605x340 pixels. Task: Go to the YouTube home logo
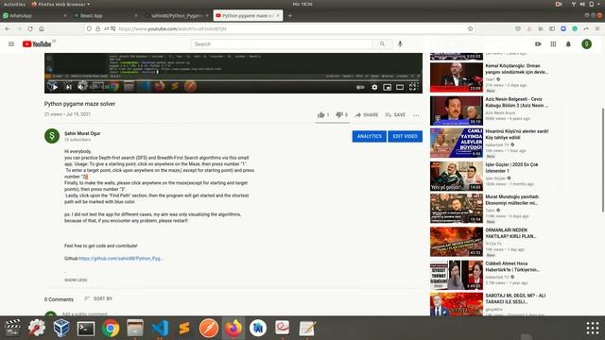pos(37,44)
